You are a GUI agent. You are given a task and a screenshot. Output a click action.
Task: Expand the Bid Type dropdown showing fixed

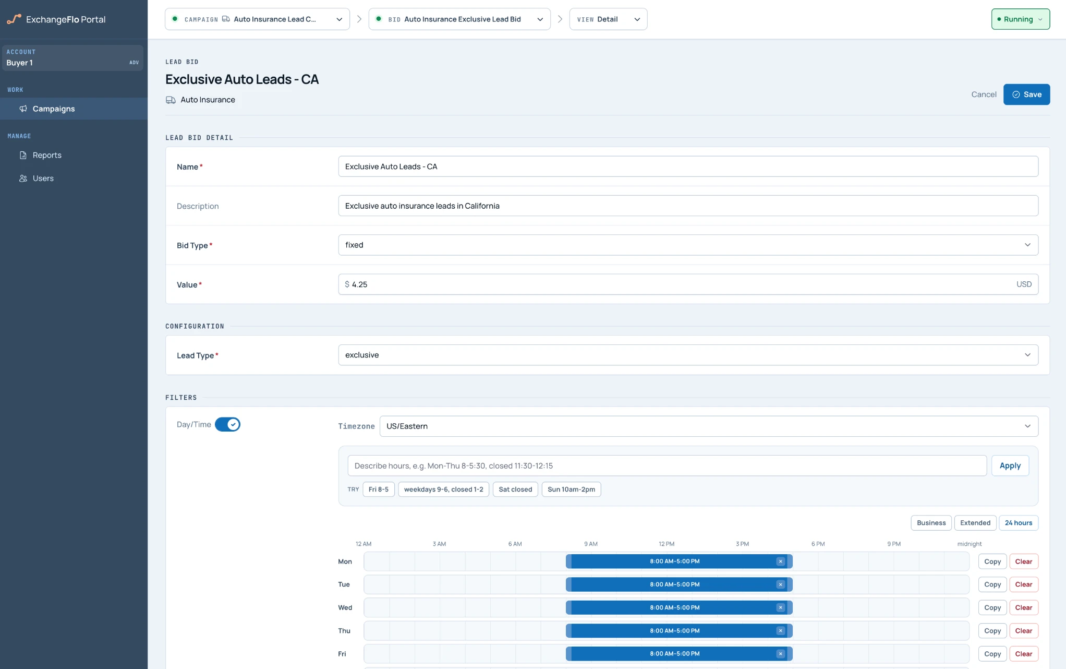click(688, 245)
